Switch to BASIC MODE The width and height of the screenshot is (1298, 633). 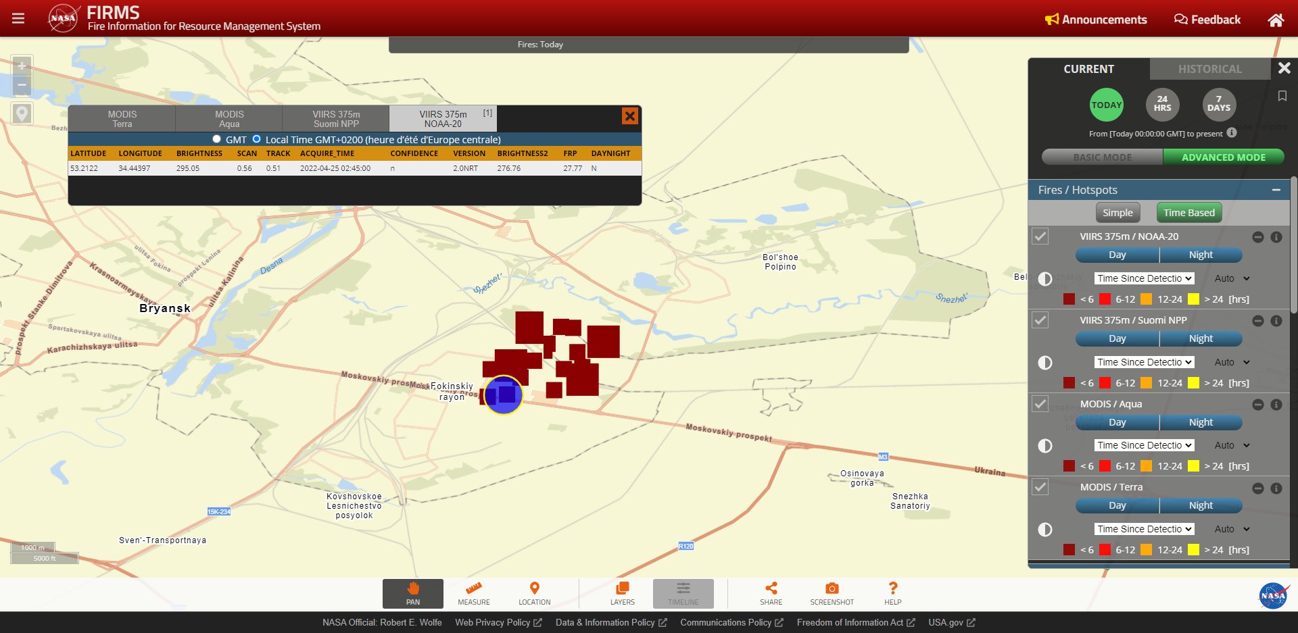[x=1102, y=157]
